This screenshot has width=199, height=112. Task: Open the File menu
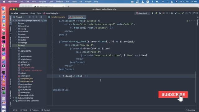[21, 2]
